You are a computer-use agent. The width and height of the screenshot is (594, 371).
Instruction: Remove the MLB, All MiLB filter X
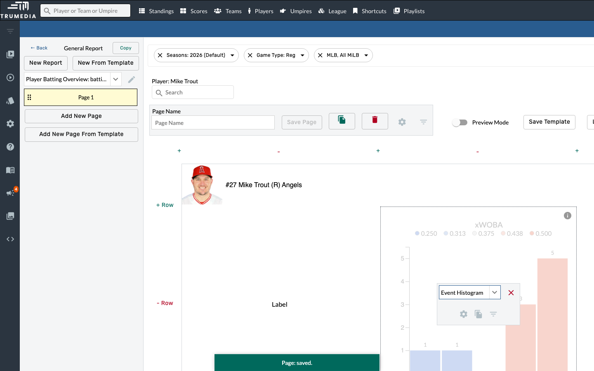point(320,55)
